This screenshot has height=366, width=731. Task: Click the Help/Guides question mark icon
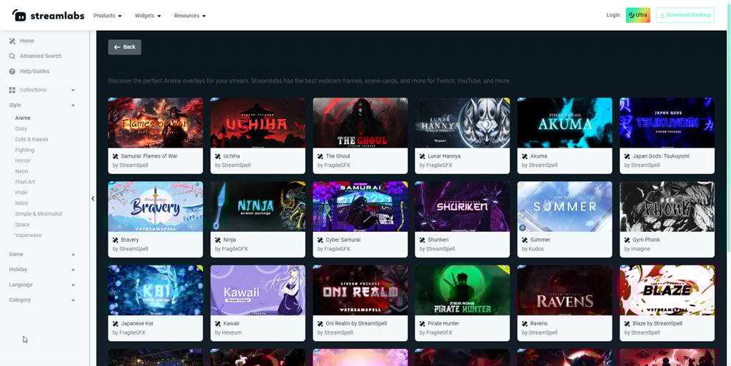point(12,71)
